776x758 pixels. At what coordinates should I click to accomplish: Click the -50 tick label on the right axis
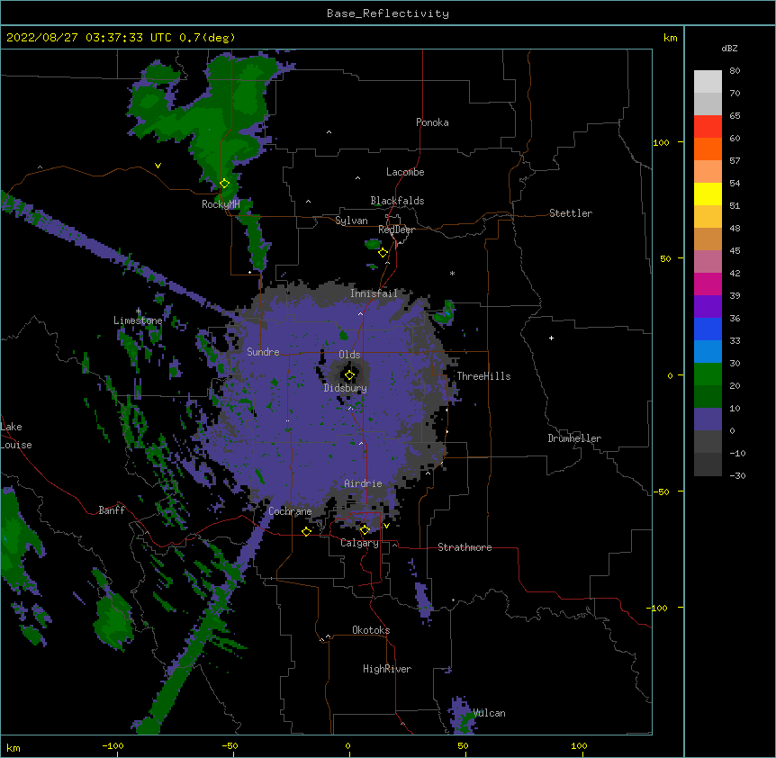[660, 492]
